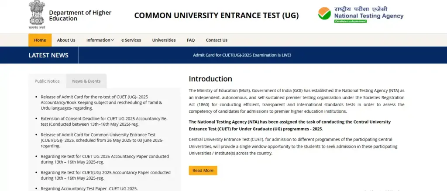Click Common University Entrance Test (UG) title
This screenshot has height=191, width=447.
(x=216, y=15)
